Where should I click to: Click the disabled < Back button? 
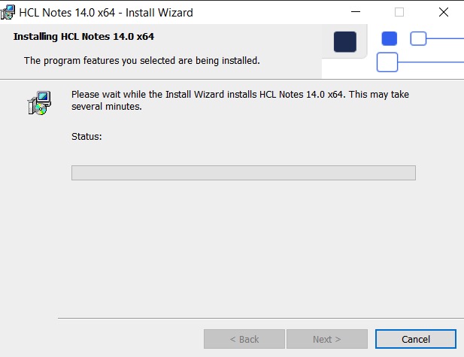pos(244,339)
